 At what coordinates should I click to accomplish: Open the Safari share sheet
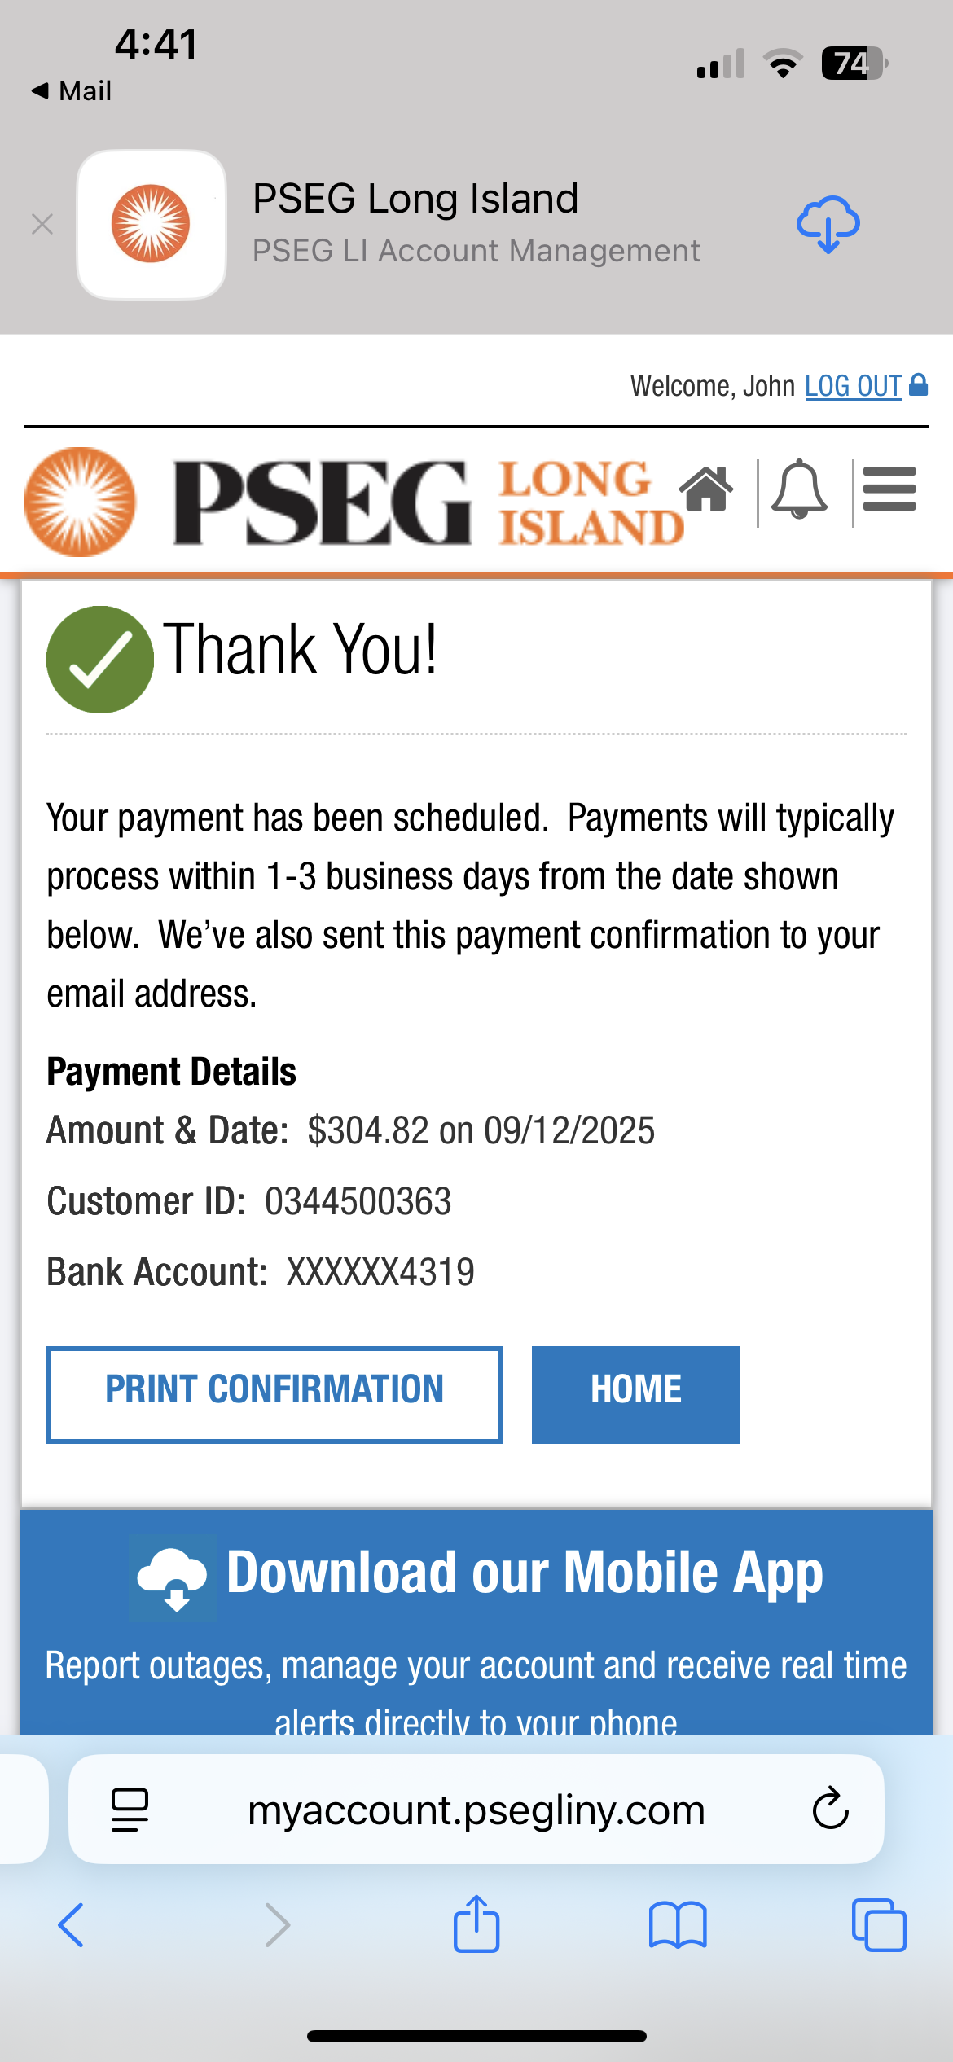coord(476,1924)
